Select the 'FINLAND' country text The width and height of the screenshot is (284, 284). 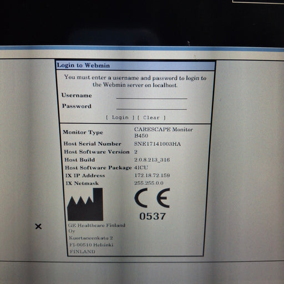pyautogui.click(x=83, y=251)
